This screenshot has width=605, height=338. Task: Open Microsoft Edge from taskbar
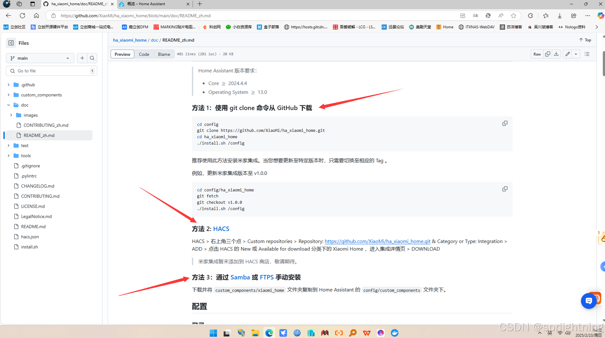tap(269, 333)
